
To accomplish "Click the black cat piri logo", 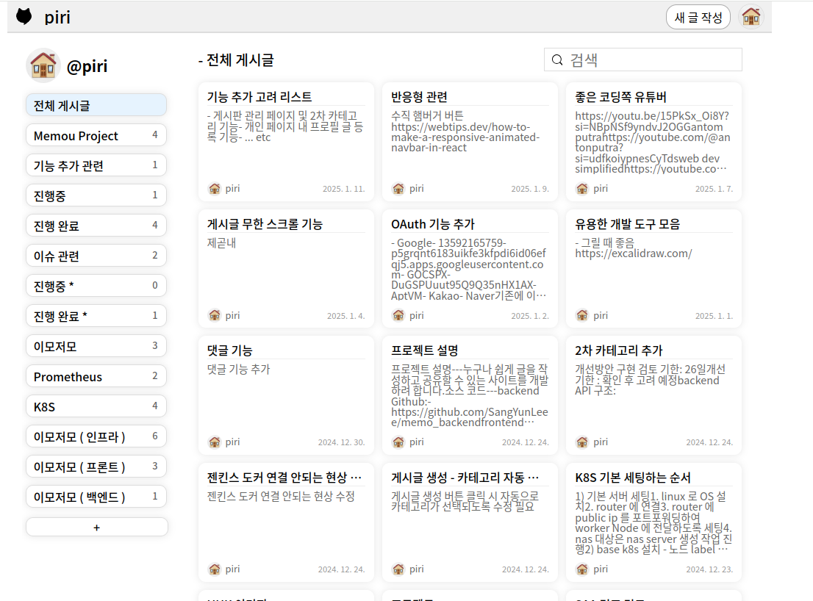I will pos(24,17).
